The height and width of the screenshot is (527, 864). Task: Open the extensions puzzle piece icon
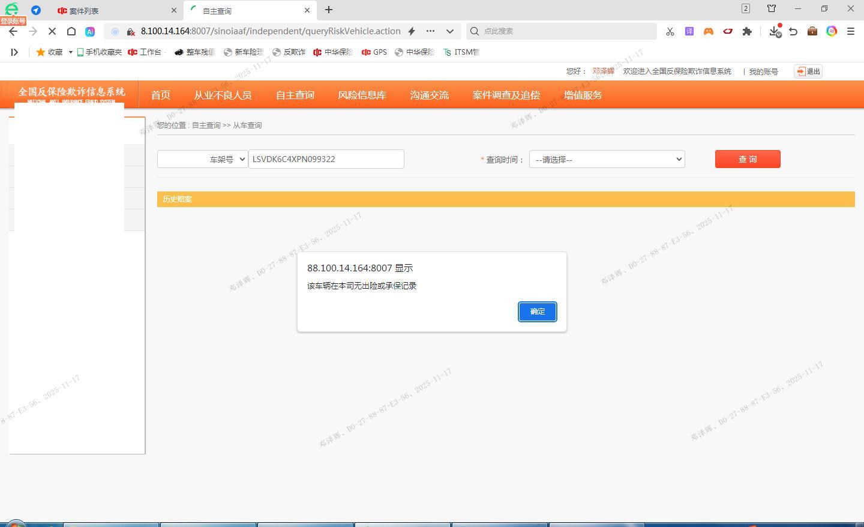coord(747,31)
